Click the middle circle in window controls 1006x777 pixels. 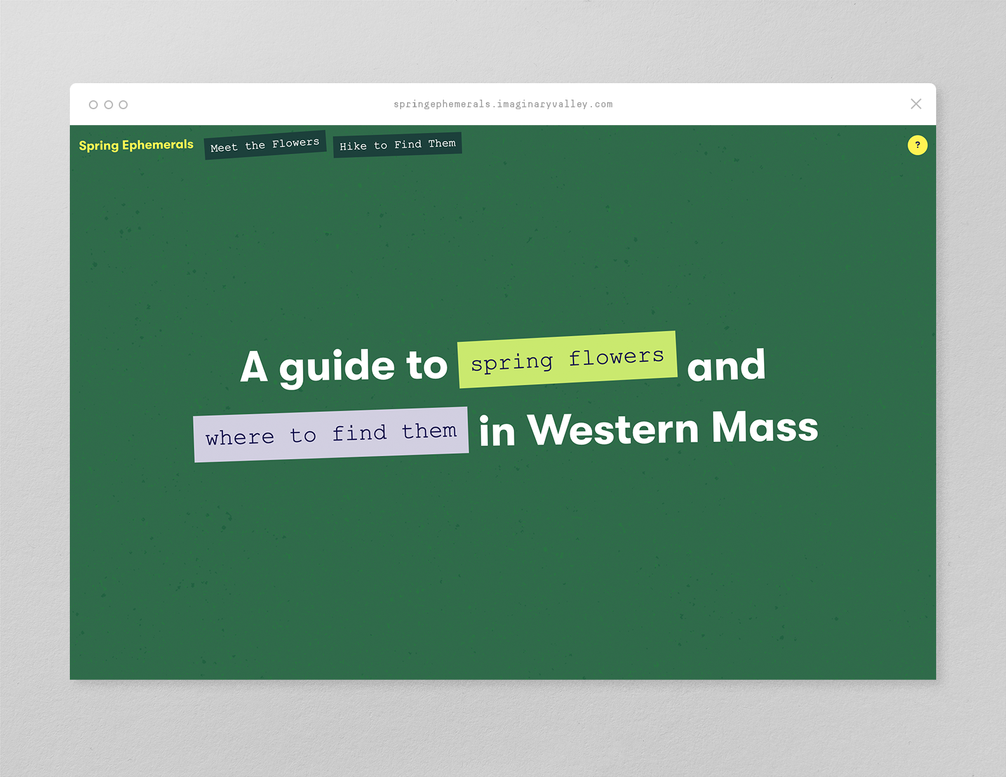pos(109,105)
